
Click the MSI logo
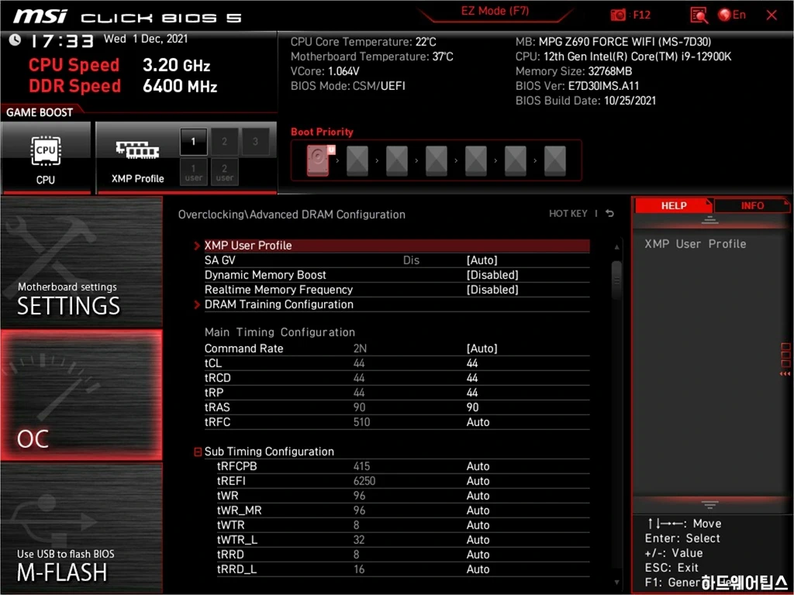click(x=40, y=16)
